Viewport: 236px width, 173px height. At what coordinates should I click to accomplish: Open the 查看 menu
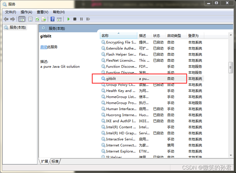[42, 12]
